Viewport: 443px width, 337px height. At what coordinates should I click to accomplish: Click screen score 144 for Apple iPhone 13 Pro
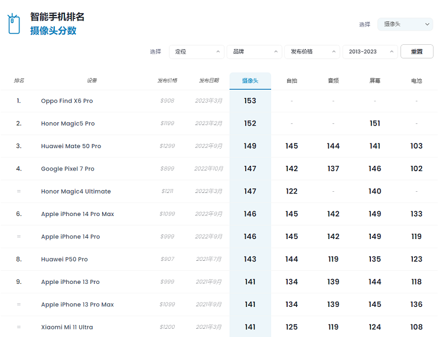point(374,282)
